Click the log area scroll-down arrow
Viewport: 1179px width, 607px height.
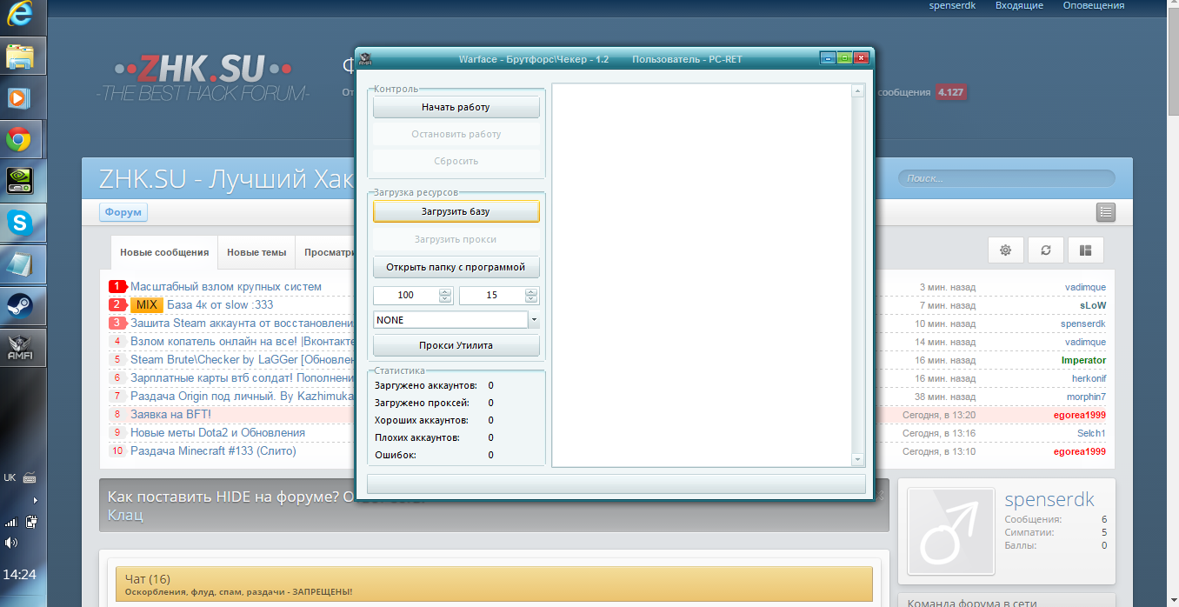click(857, 459)
